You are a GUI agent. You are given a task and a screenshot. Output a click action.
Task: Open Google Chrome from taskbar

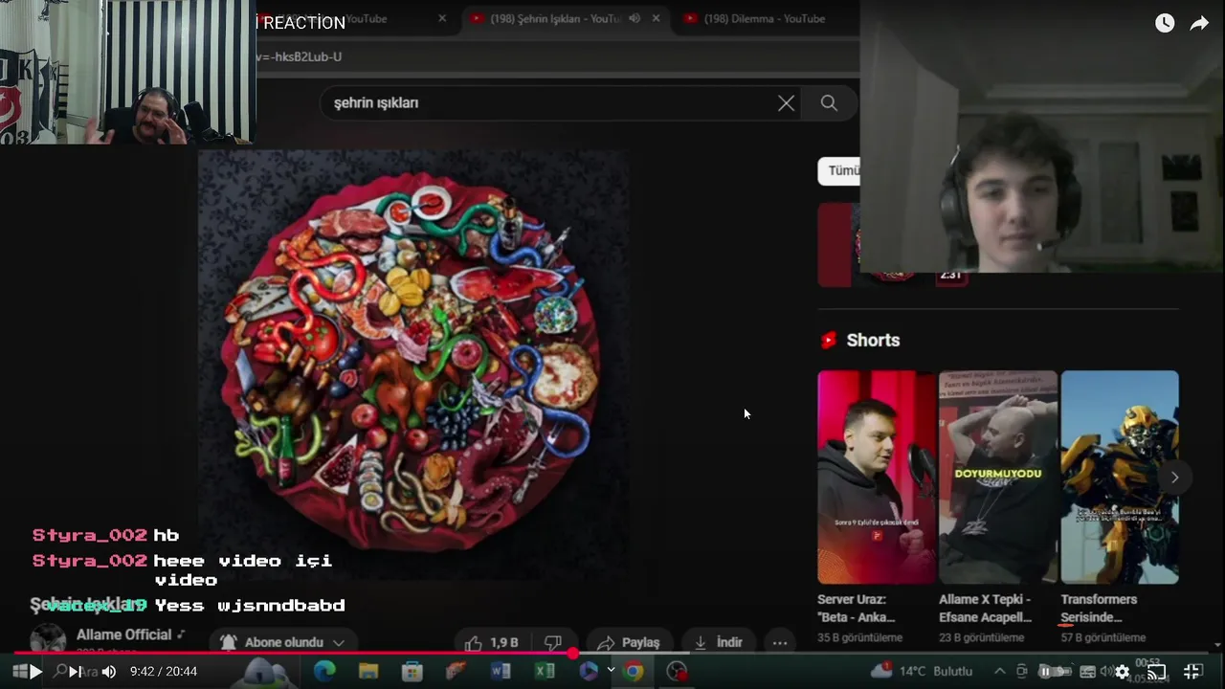(x=633, y=672)
